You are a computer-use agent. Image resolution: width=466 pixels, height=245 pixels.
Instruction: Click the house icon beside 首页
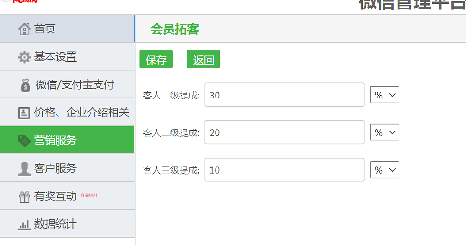(x=24, y=29)
